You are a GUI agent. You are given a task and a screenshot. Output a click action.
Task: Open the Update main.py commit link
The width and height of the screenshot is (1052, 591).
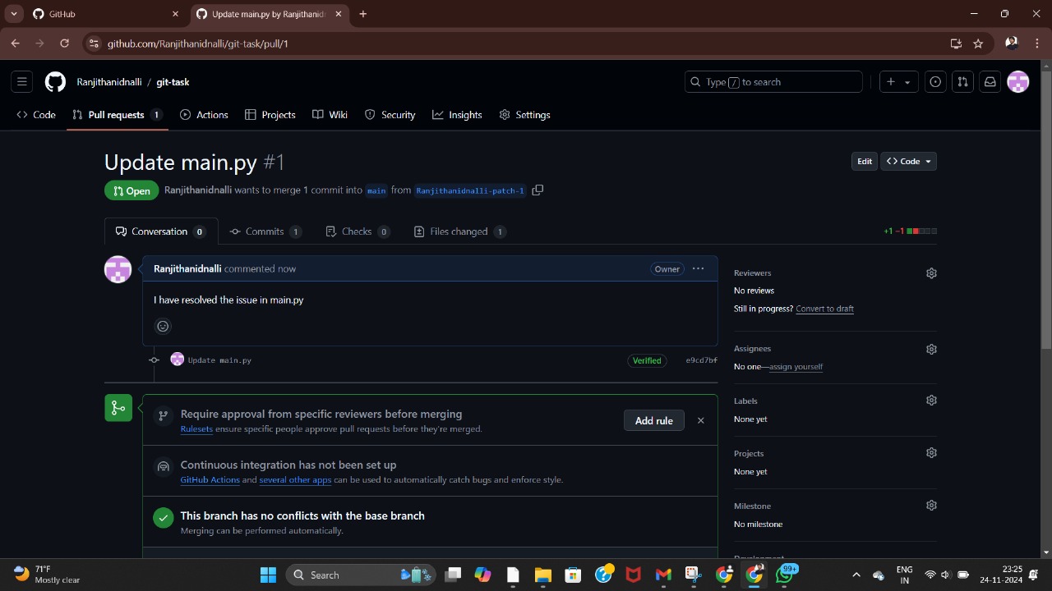(219, 360)
